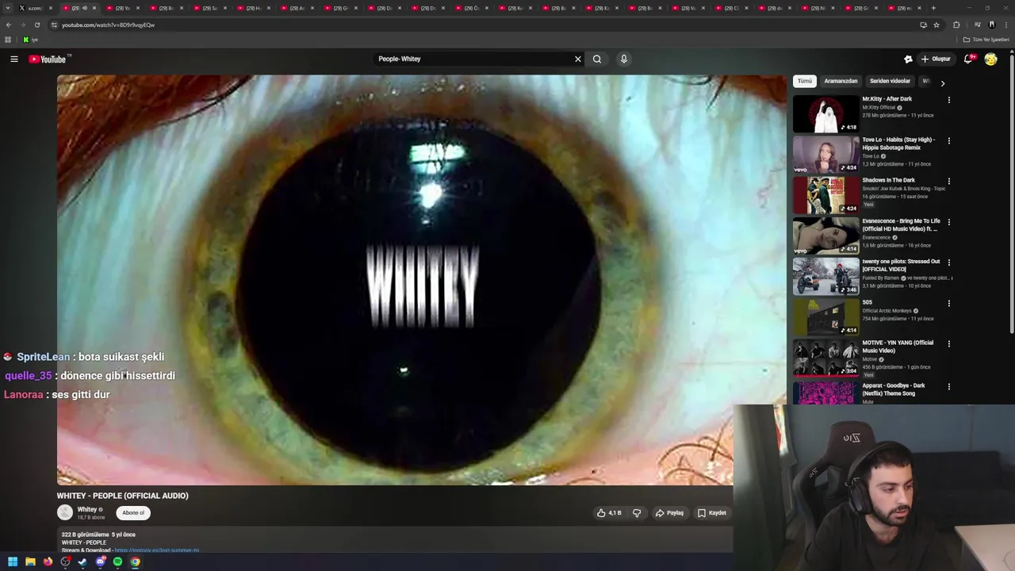This screenshot has height=571, width=1015.
Task: Open a new browser tab
Action: click(933, 8)
